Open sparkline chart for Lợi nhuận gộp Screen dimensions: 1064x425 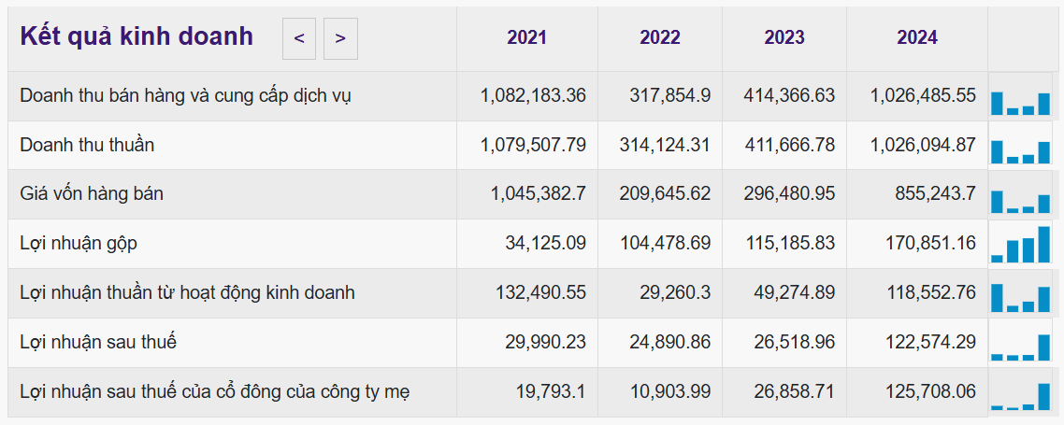[x=1020, y=245]
